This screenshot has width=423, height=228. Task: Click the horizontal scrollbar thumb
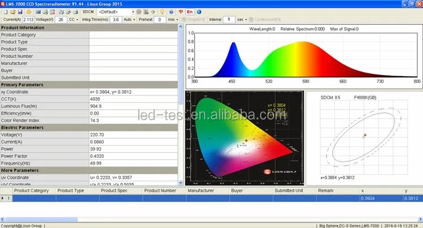(x=42, y=220)
